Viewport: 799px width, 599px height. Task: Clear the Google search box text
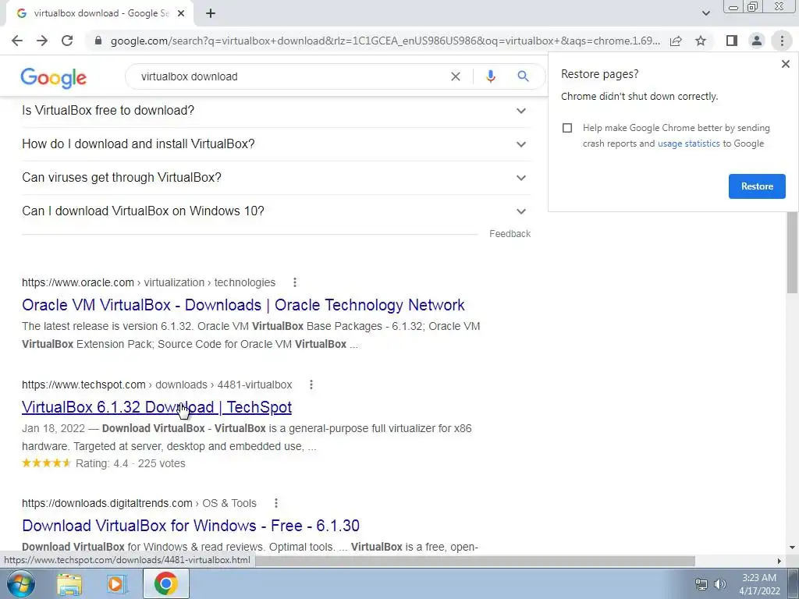coord(456,76)
